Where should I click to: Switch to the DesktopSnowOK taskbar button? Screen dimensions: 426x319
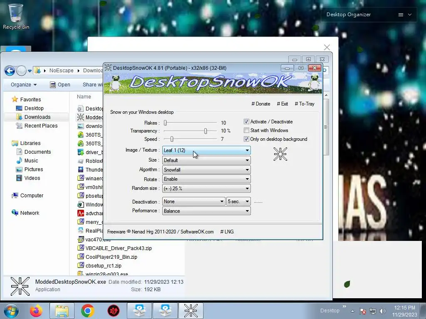point(191,311)
